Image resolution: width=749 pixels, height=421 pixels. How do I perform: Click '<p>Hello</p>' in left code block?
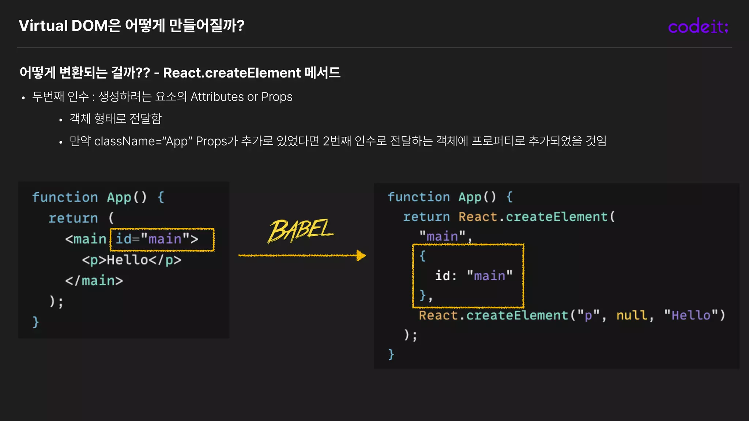pyautogui.click(x=132, y=260)
